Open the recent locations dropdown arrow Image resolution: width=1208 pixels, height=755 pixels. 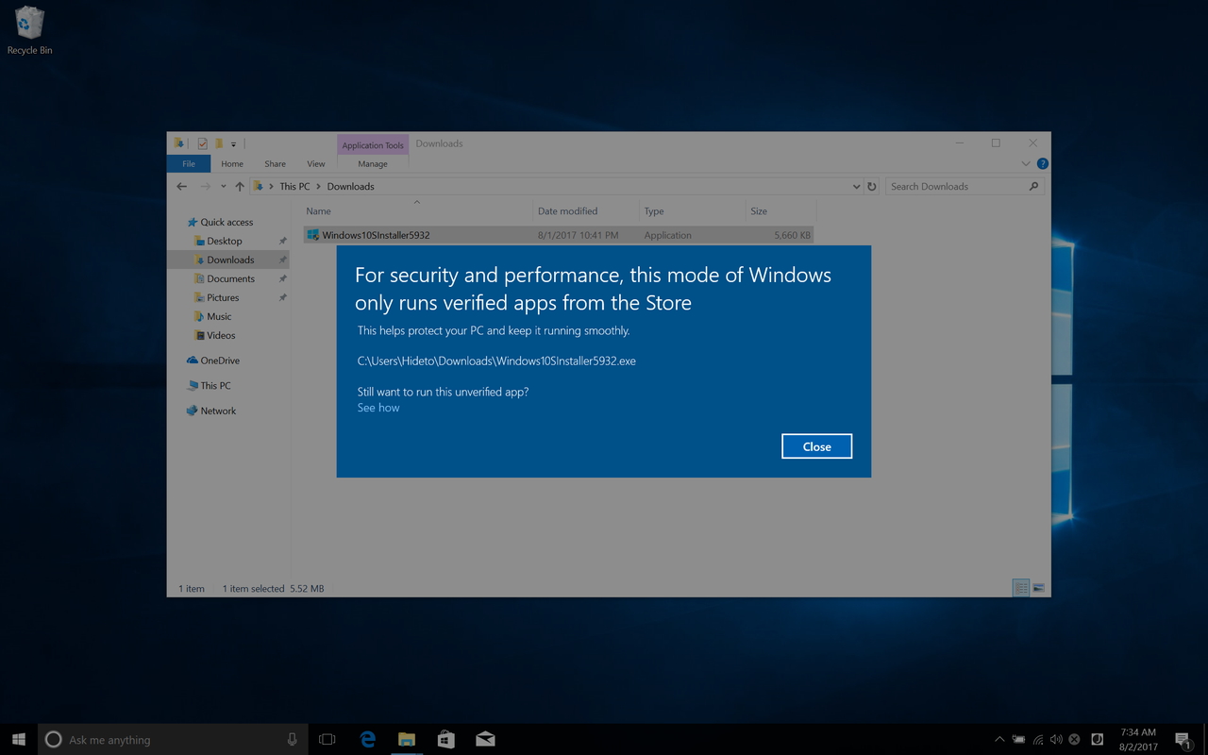click(224, 187)
